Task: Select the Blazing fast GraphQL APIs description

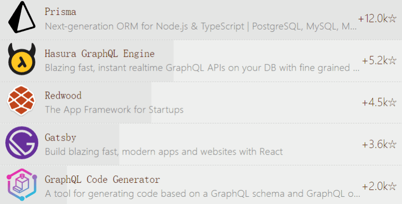Action: (x=202, y=68)
